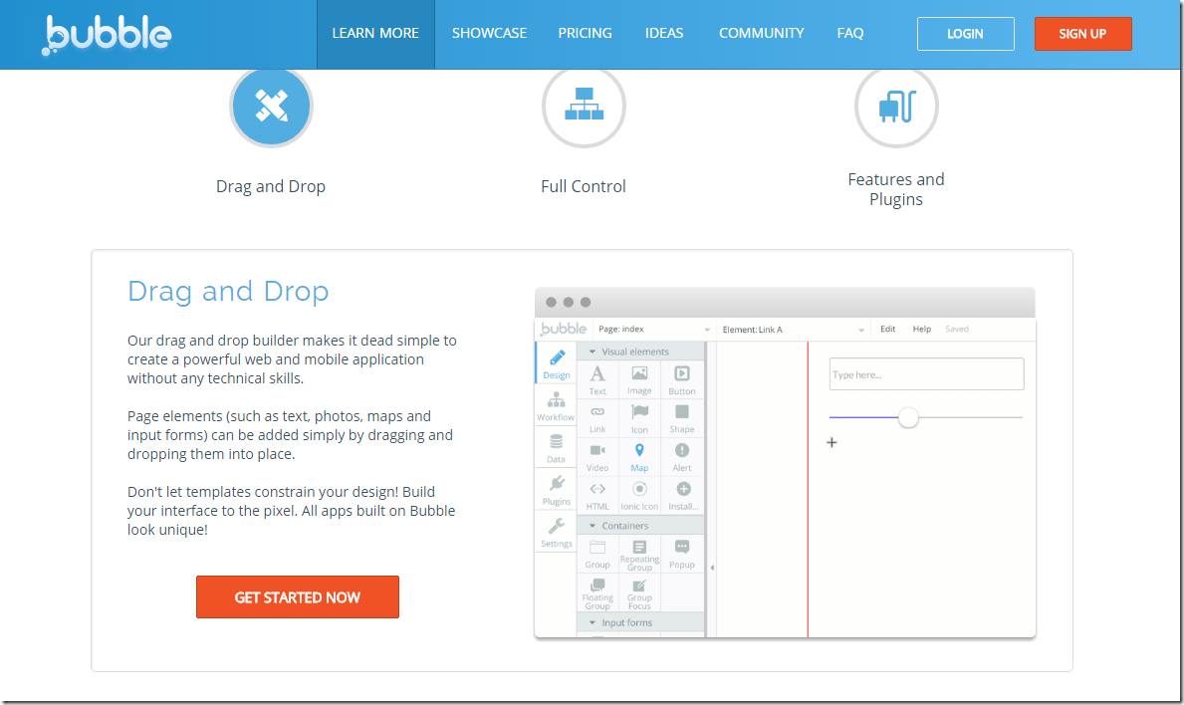The width and height of the screenshot is (1184, 705).
Task: Click the Full Control feature label
Action: click(x=584, y=186)
